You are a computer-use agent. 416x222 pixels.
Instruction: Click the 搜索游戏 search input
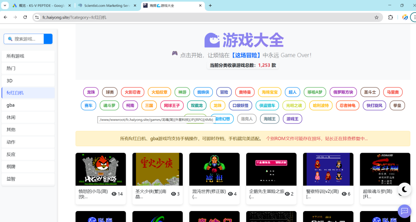[24, 39]
